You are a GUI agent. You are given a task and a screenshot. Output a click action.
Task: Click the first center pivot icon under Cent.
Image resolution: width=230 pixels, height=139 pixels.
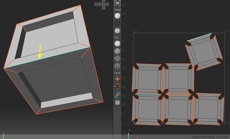point(117,79)
